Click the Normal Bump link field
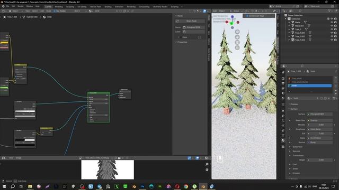 point(319,142)
